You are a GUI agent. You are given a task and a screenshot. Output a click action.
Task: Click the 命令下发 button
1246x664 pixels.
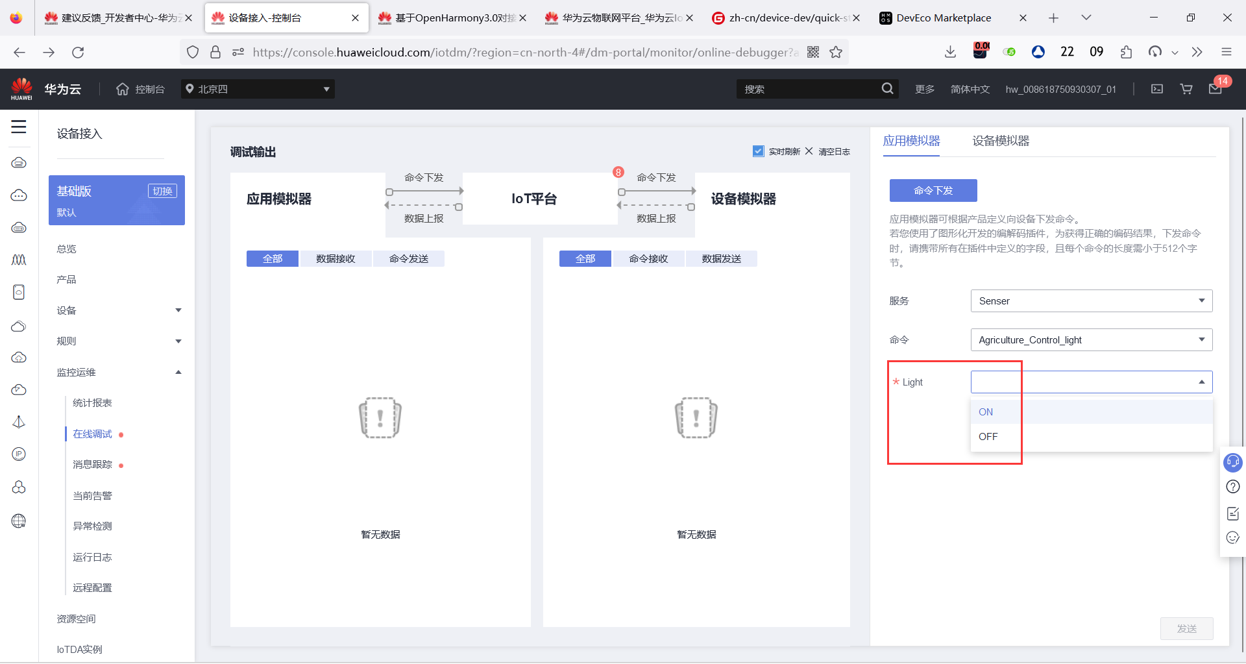(x=933, y=190)
